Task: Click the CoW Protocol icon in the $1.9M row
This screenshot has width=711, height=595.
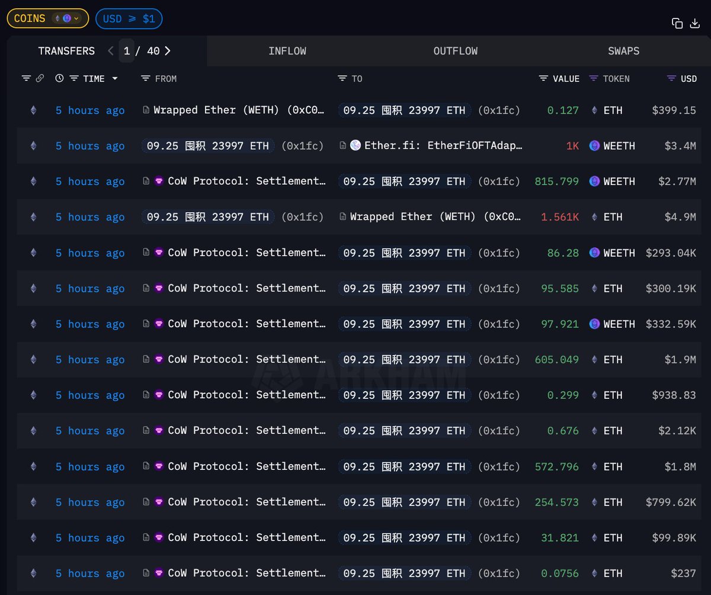Action: click(x=159, y=359)
